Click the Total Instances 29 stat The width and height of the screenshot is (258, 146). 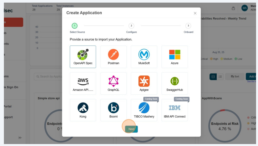point(65,8)
